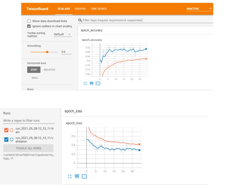Select the orange radio circle for train run
The height and width of the screenshot is (188, 232).
(11, 130)
